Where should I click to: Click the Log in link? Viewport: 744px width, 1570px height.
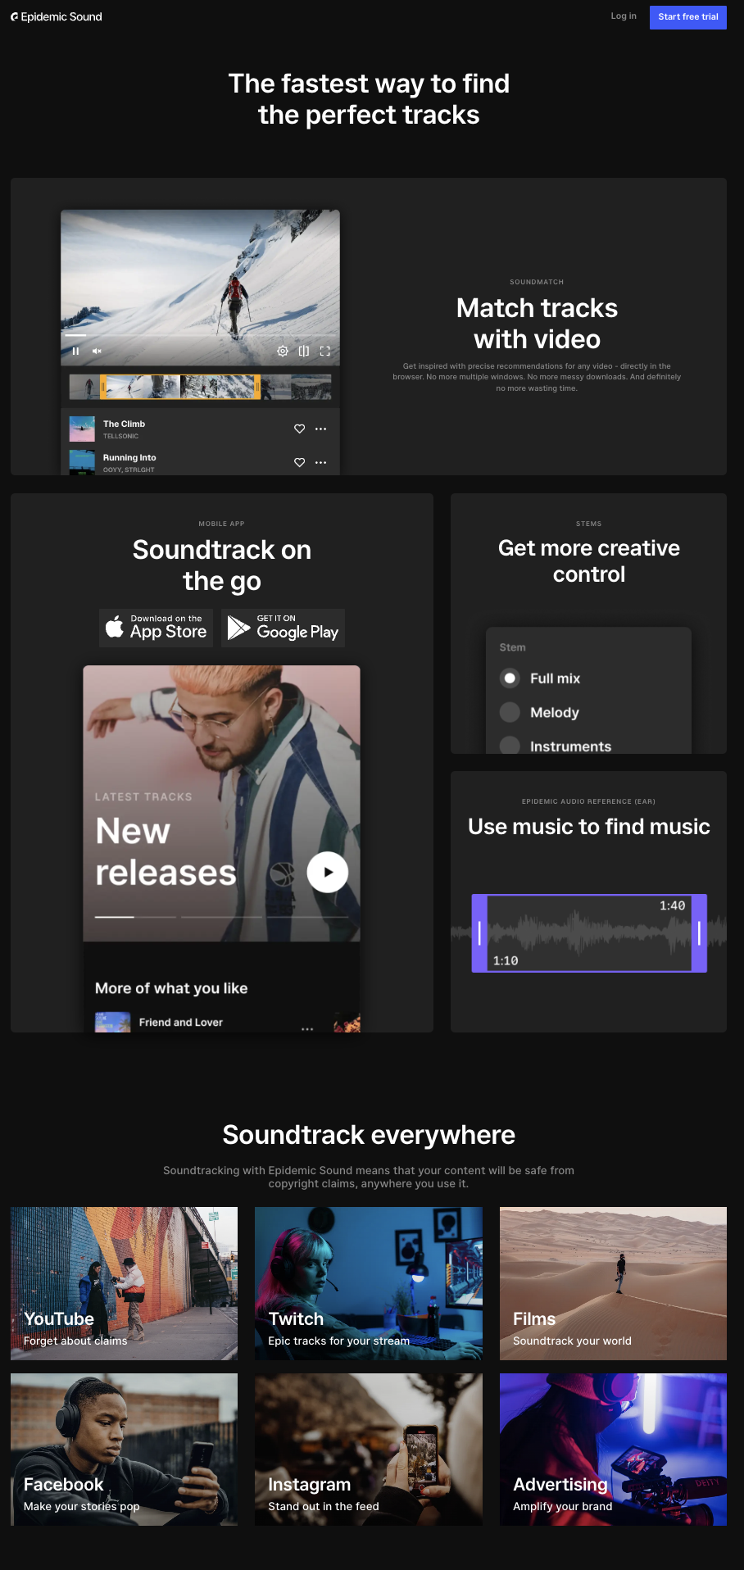[x=624, y=16]
